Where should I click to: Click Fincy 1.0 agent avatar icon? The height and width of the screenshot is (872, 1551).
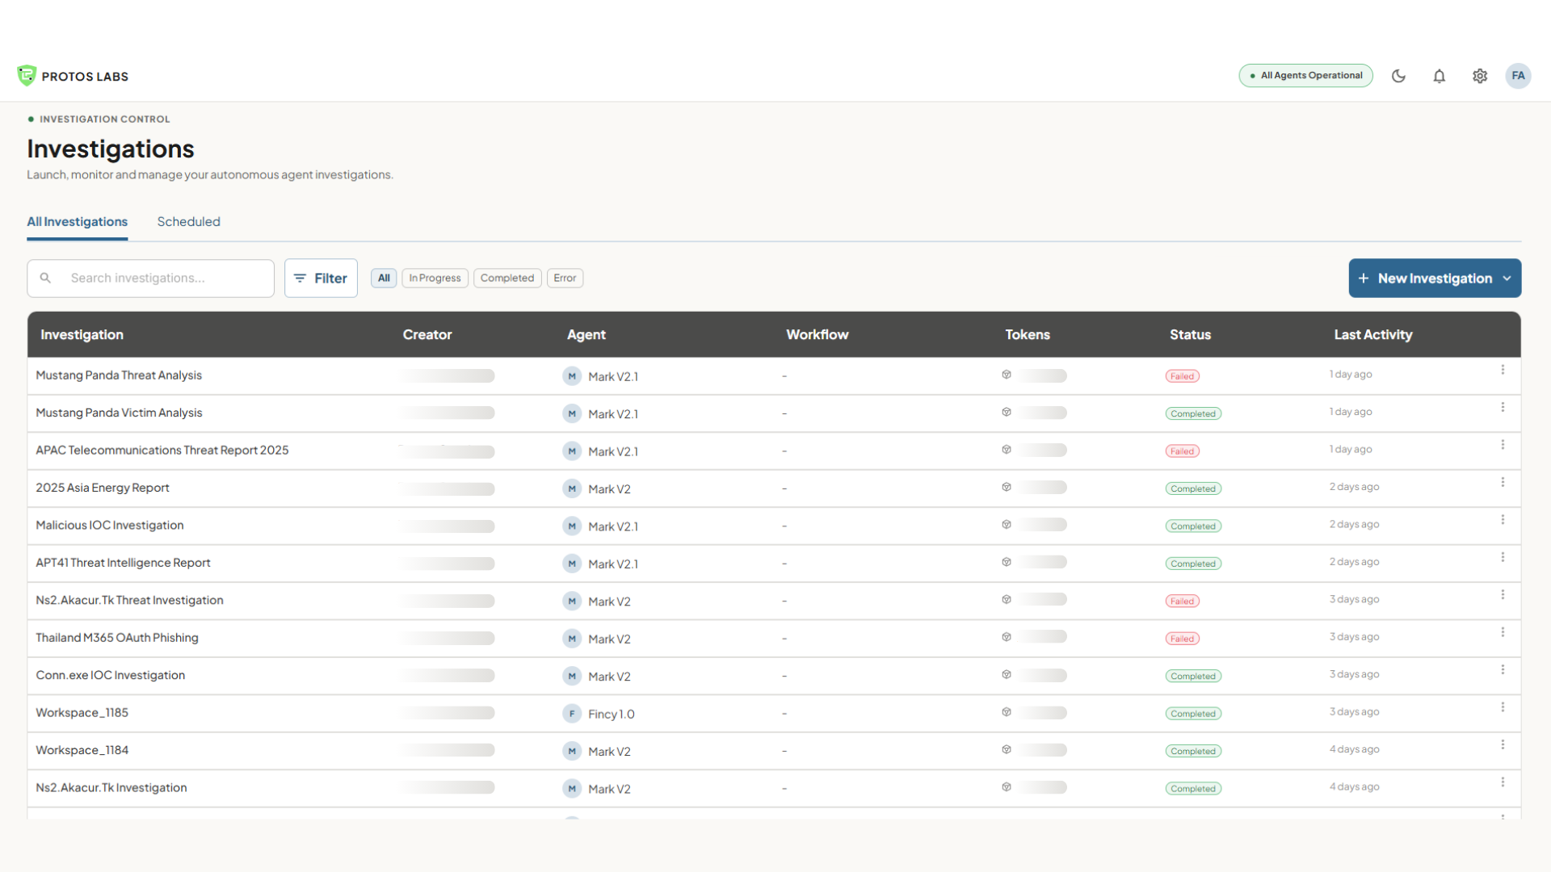click(572, 714)
